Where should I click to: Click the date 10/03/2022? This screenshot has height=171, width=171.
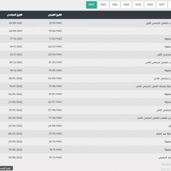tap(16, 110)
